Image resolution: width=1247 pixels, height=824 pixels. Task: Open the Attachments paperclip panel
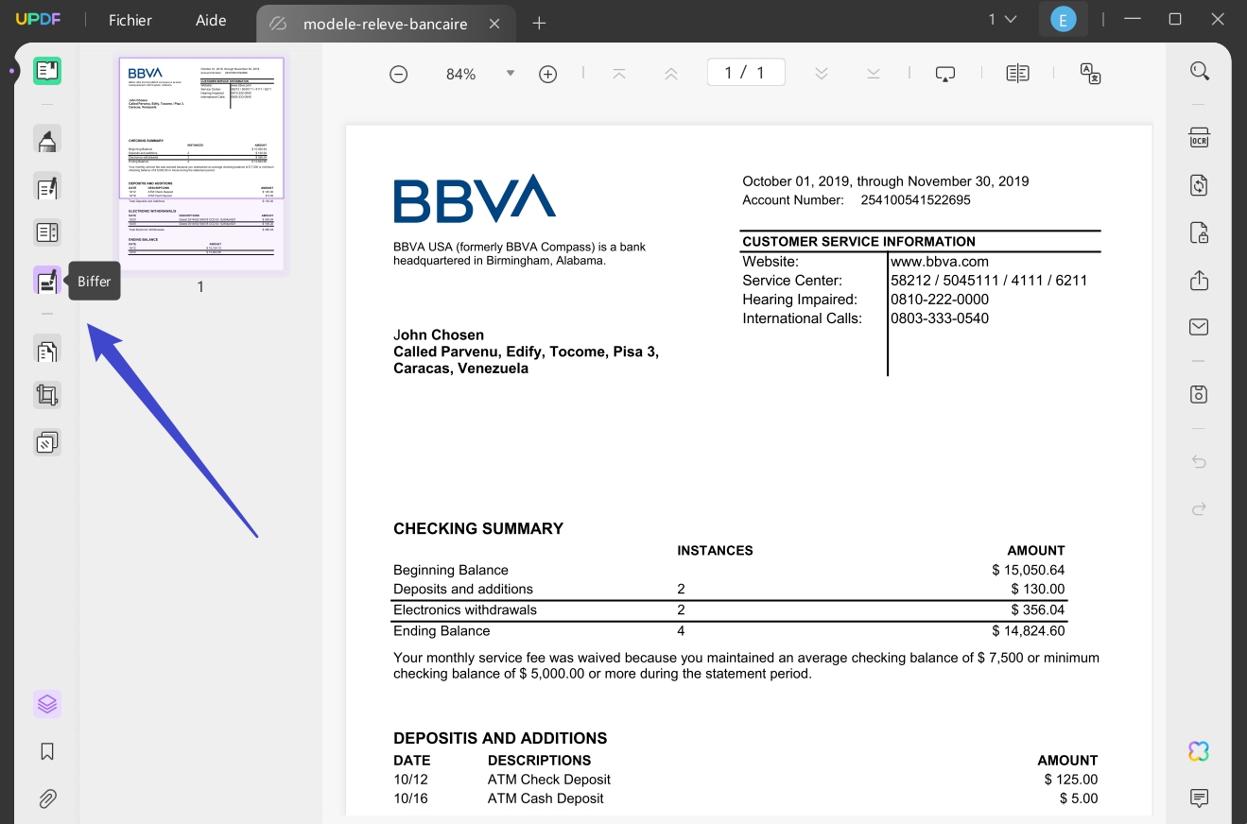47,798
